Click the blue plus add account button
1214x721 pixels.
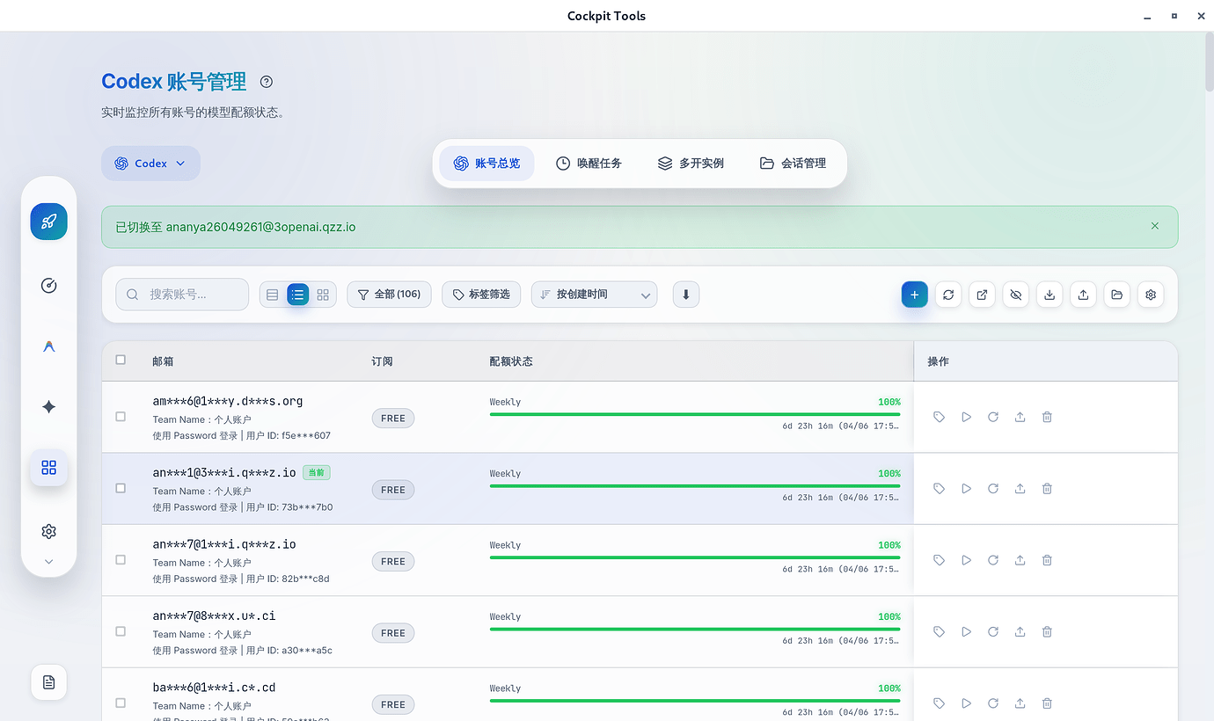coord(914,295)
